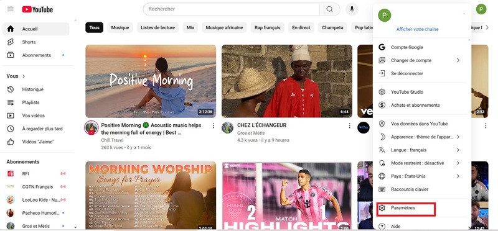Screen dimensions: 498x231
Task: Show next filter chips arrow
Action: pos(487,27)
